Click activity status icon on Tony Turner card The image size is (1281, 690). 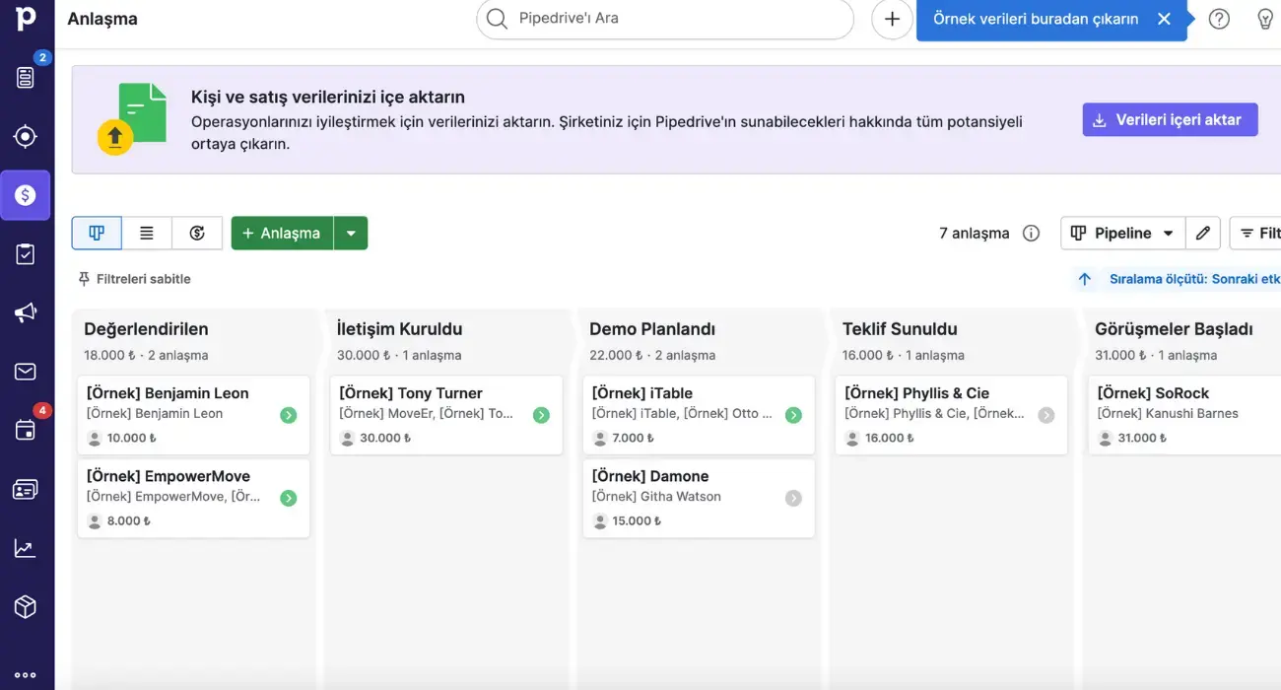[541, 415]
